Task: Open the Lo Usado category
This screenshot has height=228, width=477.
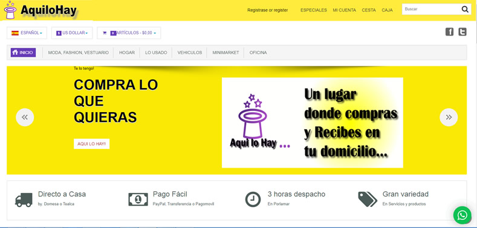Action: click(156, 52)
